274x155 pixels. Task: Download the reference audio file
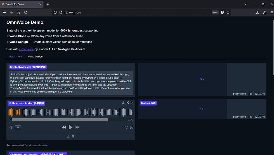click(123, 103)
